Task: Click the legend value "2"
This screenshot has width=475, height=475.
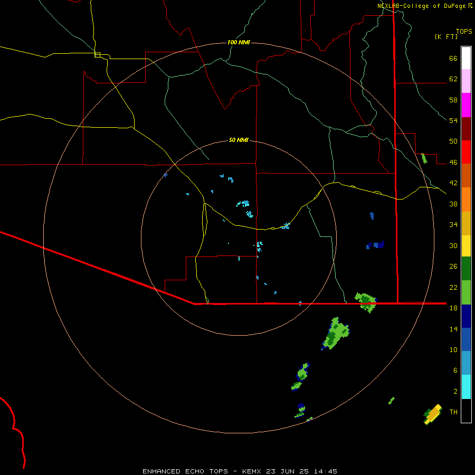Action: [x=455, y=392]
